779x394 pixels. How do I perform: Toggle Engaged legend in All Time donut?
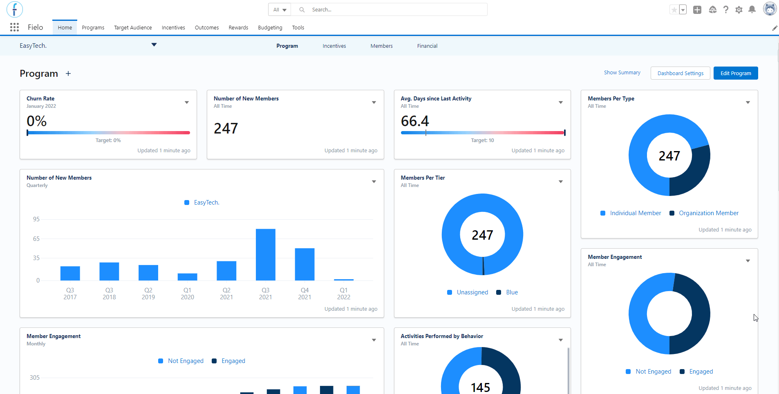[x=696, y=372]
